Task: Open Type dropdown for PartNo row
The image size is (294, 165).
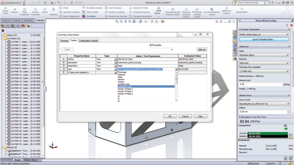Action: [x=116, y=59]
